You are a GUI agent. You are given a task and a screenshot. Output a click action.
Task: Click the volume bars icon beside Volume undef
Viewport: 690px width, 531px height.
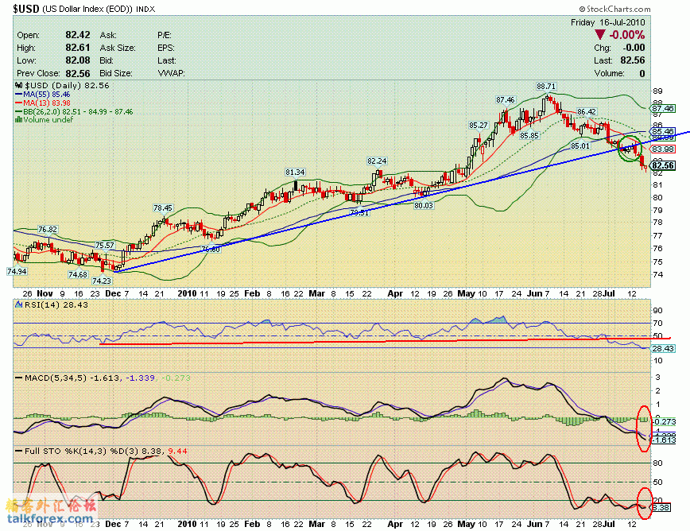[19, 120]
